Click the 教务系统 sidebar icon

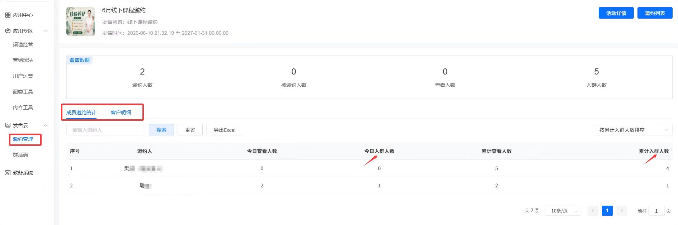click(x=8, y=173)
